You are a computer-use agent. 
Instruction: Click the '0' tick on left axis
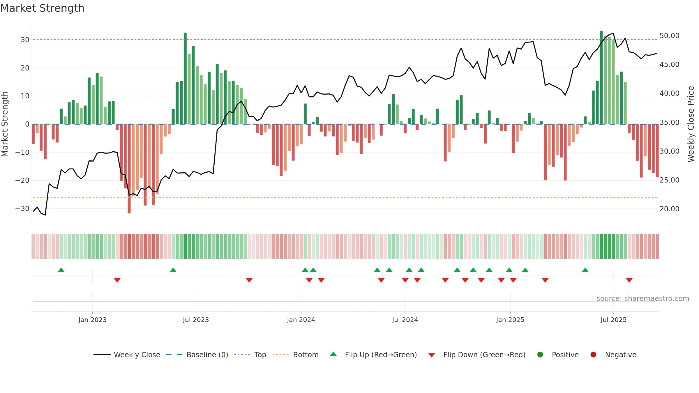click(27, 124)
